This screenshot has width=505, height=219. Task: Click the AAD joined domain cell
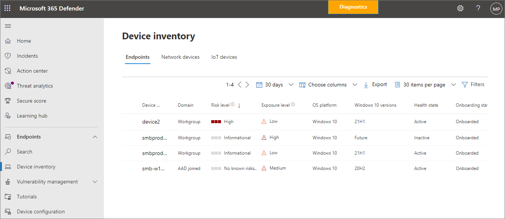click(x=189, y=168)
